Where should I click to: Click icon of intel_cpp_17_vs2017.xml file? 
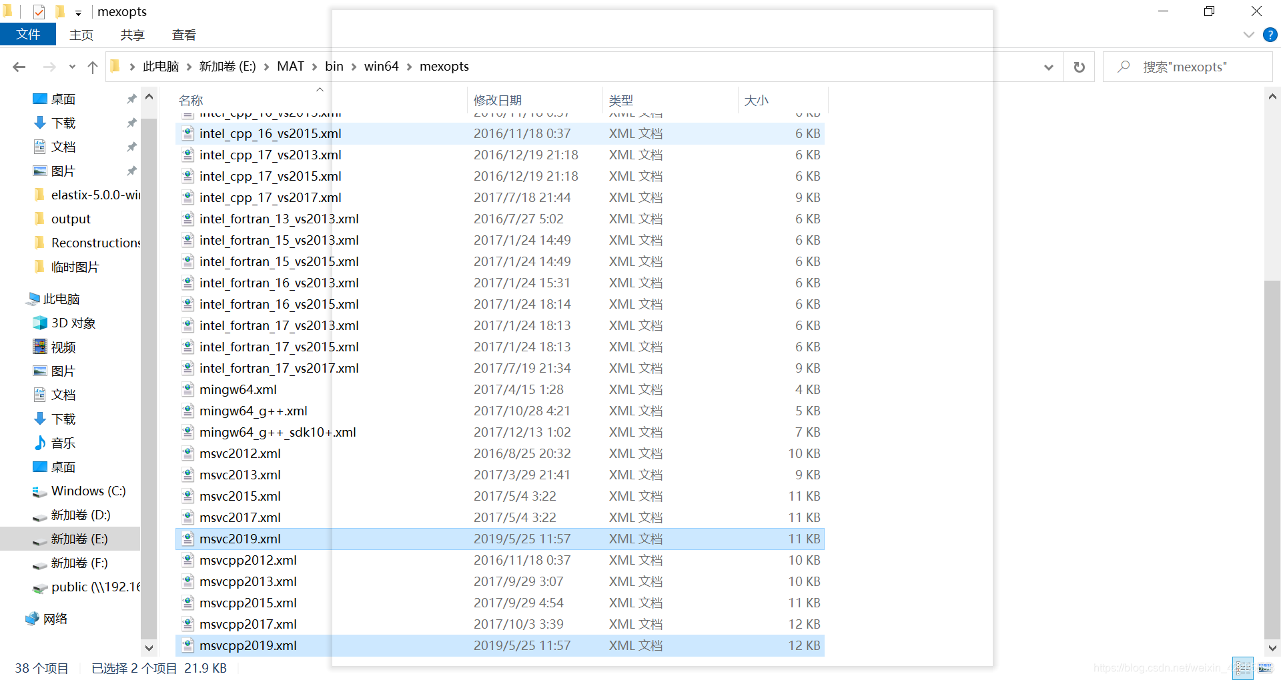[x=188, y=197]
